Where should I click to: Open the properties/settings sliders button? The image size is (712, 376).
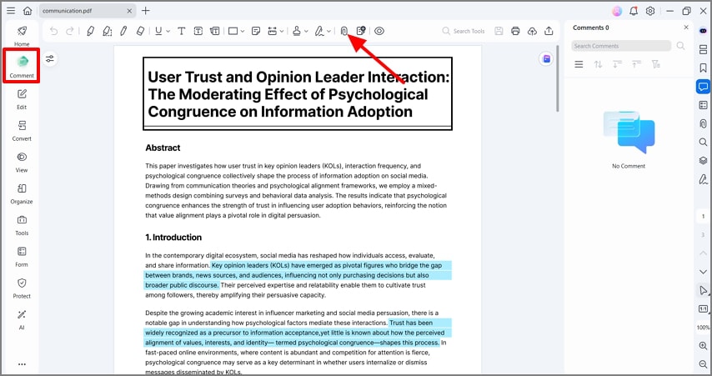[50, 58]
